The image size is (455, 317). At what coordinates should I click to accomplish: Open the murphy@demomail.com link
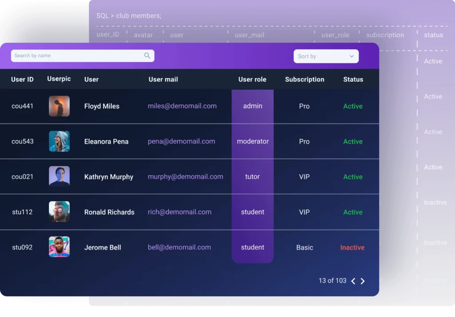(185, 177)
